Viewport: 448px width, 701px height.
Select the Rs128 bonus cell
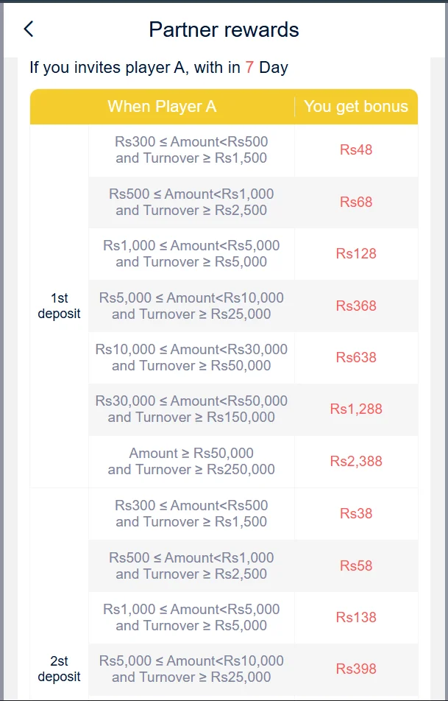[x=356, y=254]
